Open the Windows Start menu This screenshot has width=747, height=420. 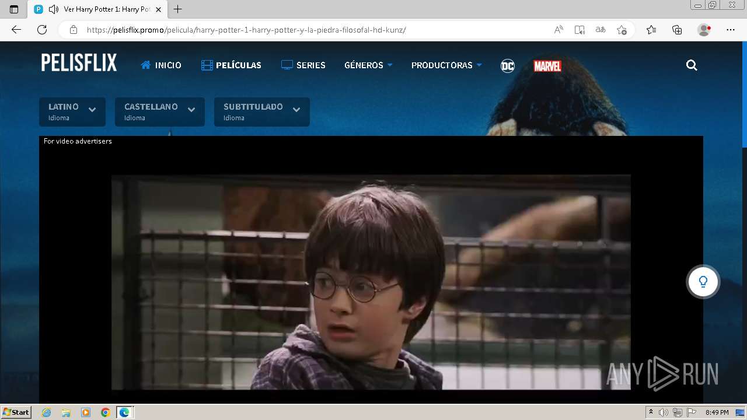pos(16,412)
